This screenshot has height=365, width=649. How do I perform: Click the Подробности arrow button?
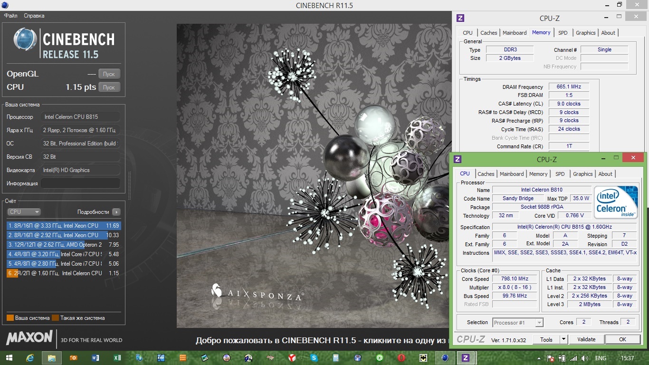click(x=116, y=212)
